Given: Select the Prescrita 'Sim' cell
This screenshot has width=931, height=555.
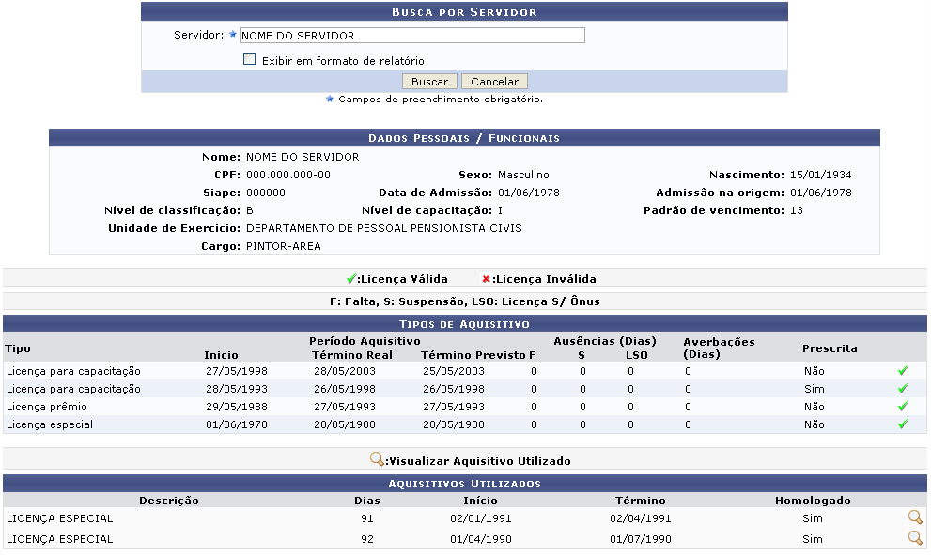Looking at the screenshot, I should pos(814,389).
